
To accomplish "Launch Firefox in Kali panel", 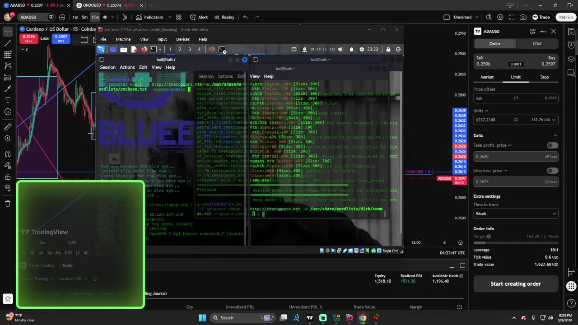I will coord(144,49).
